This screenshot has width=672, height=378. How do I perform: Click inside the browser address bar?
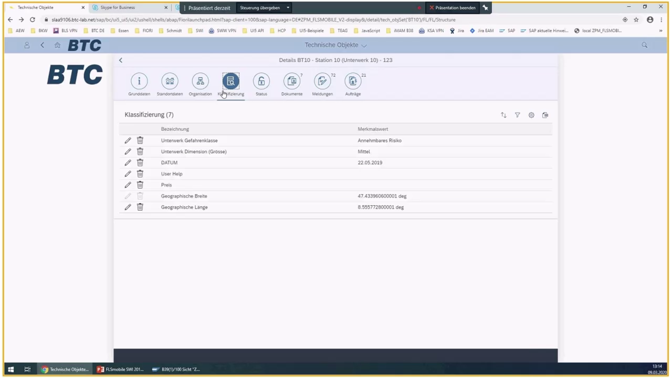click(245, 20)
